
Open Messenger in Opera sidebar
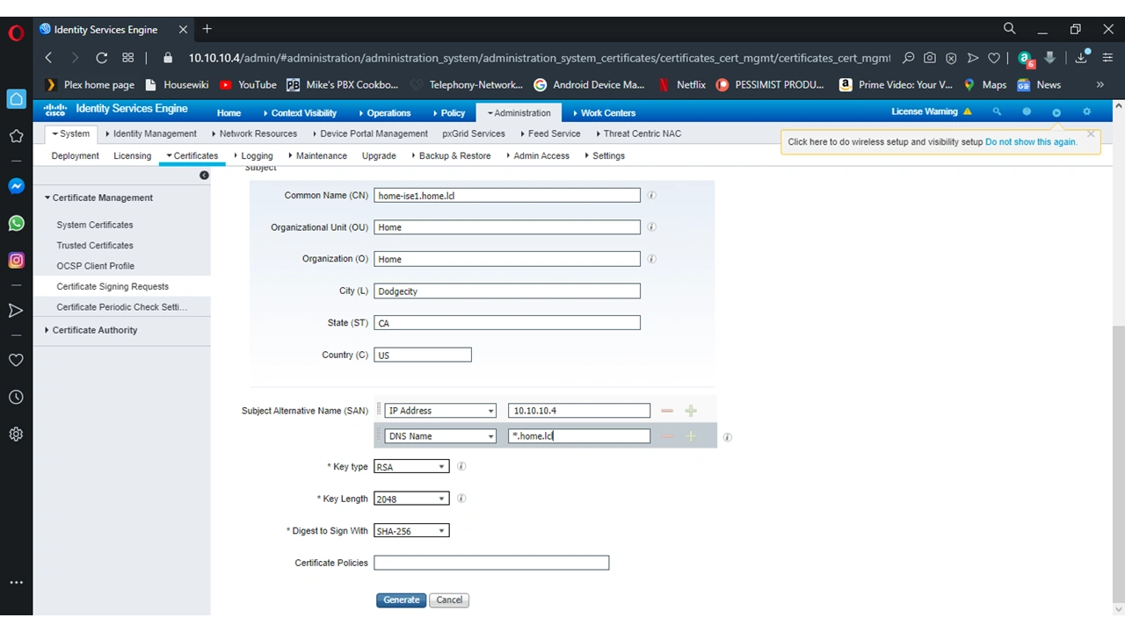coord(16,186)
